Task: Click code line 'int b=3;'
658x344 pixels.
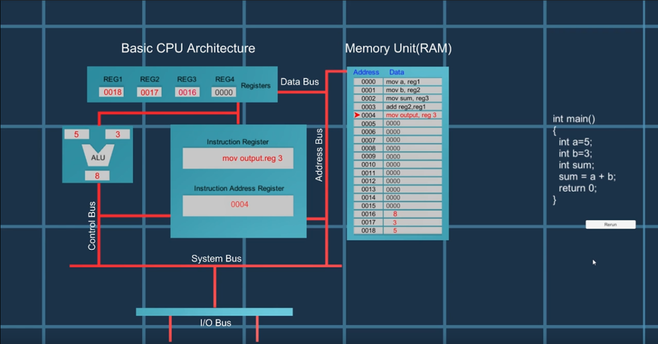Action: [575, 154]
